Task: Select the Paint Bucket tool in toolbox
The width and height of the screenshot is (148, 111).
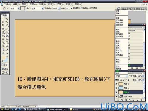Action: (x=7, y=36)
